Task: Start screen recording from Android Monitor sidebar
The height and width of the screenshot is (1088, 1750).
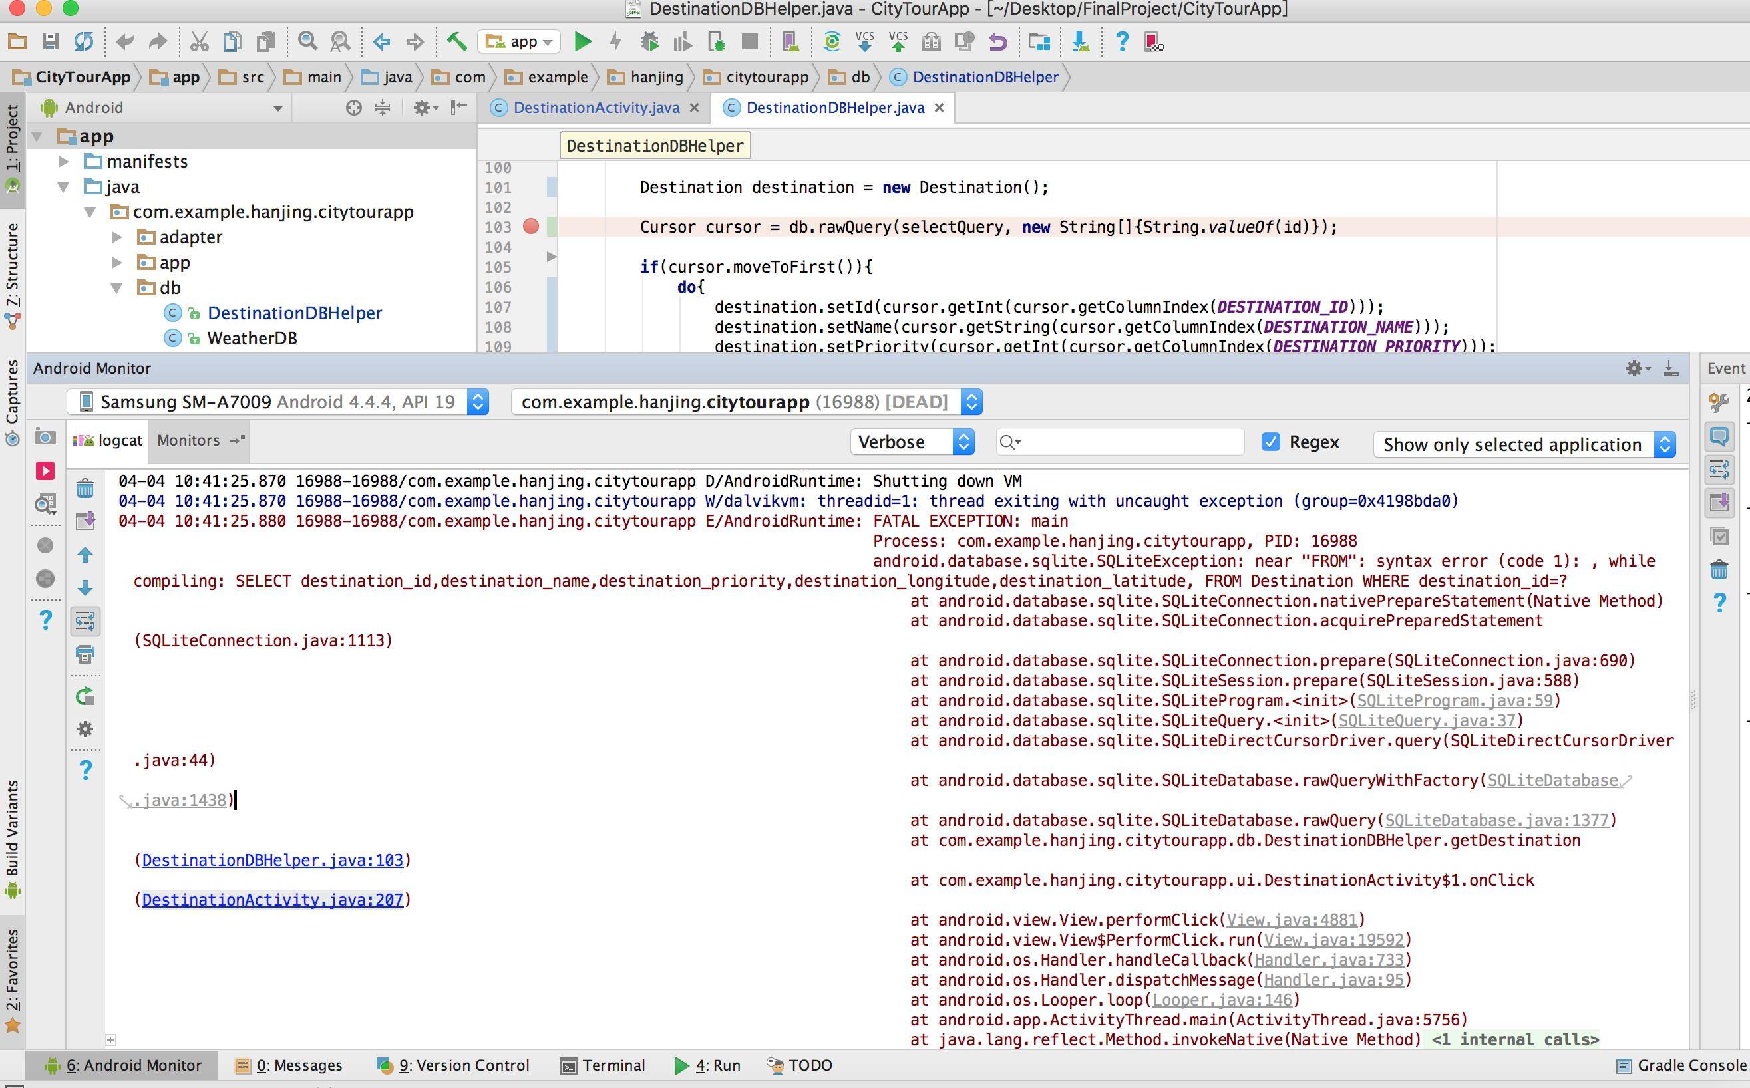Action: [45, 471]
